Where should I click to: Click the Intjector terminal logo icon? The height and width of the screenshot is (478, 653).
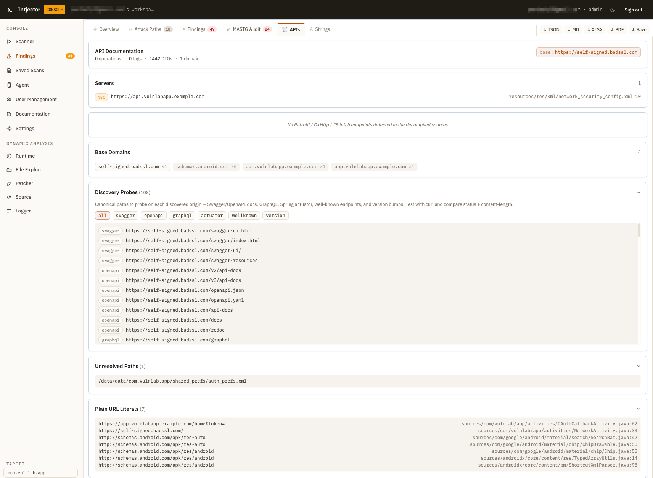pos(10,10)
